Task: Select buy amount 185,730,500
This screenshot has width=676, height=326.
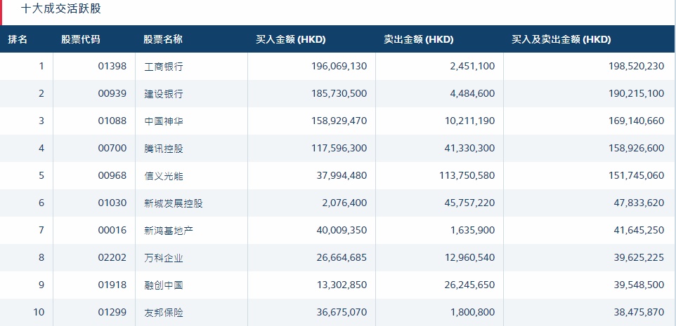Action: (x=339, y=93)
